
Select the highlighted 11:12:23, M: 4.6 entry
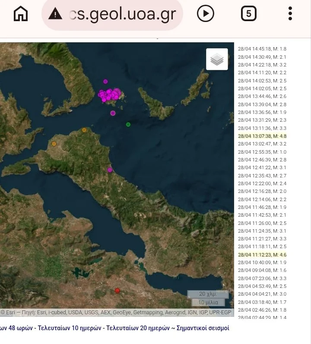(262, 255)
